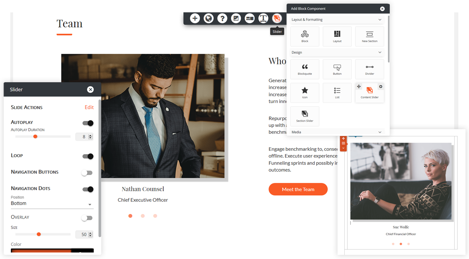Screen dimensions: 469x259
Task: Click the Chief Financial Officer text
Action: 401,234
